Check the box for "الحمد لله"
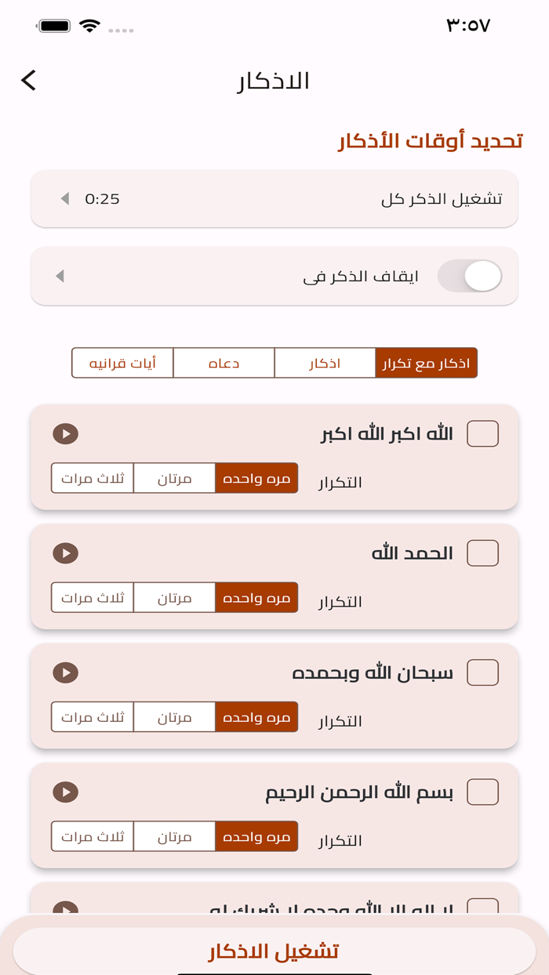The image size is (549, 975). tap(484, 553)
